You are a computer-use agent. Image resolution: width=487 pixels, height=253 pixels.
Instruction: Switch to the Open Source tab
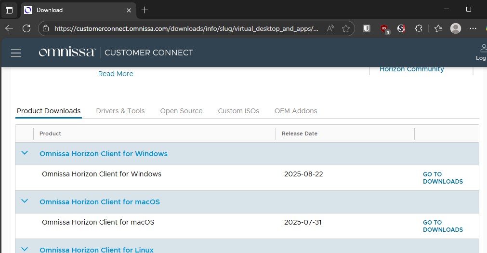pyautogui.click(x=181, y=111)
